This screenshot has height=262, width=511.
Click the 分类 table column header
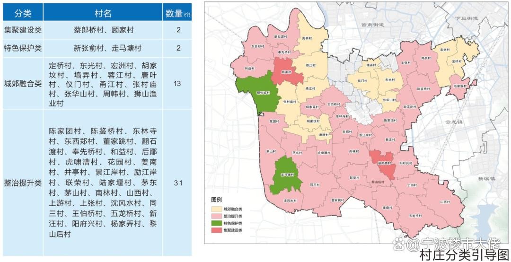pyautogui.click(x=22, y=13)
